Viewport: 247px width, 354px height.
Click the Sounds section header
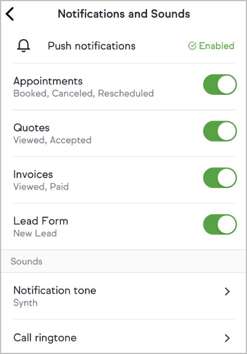(x=26, y=261)
